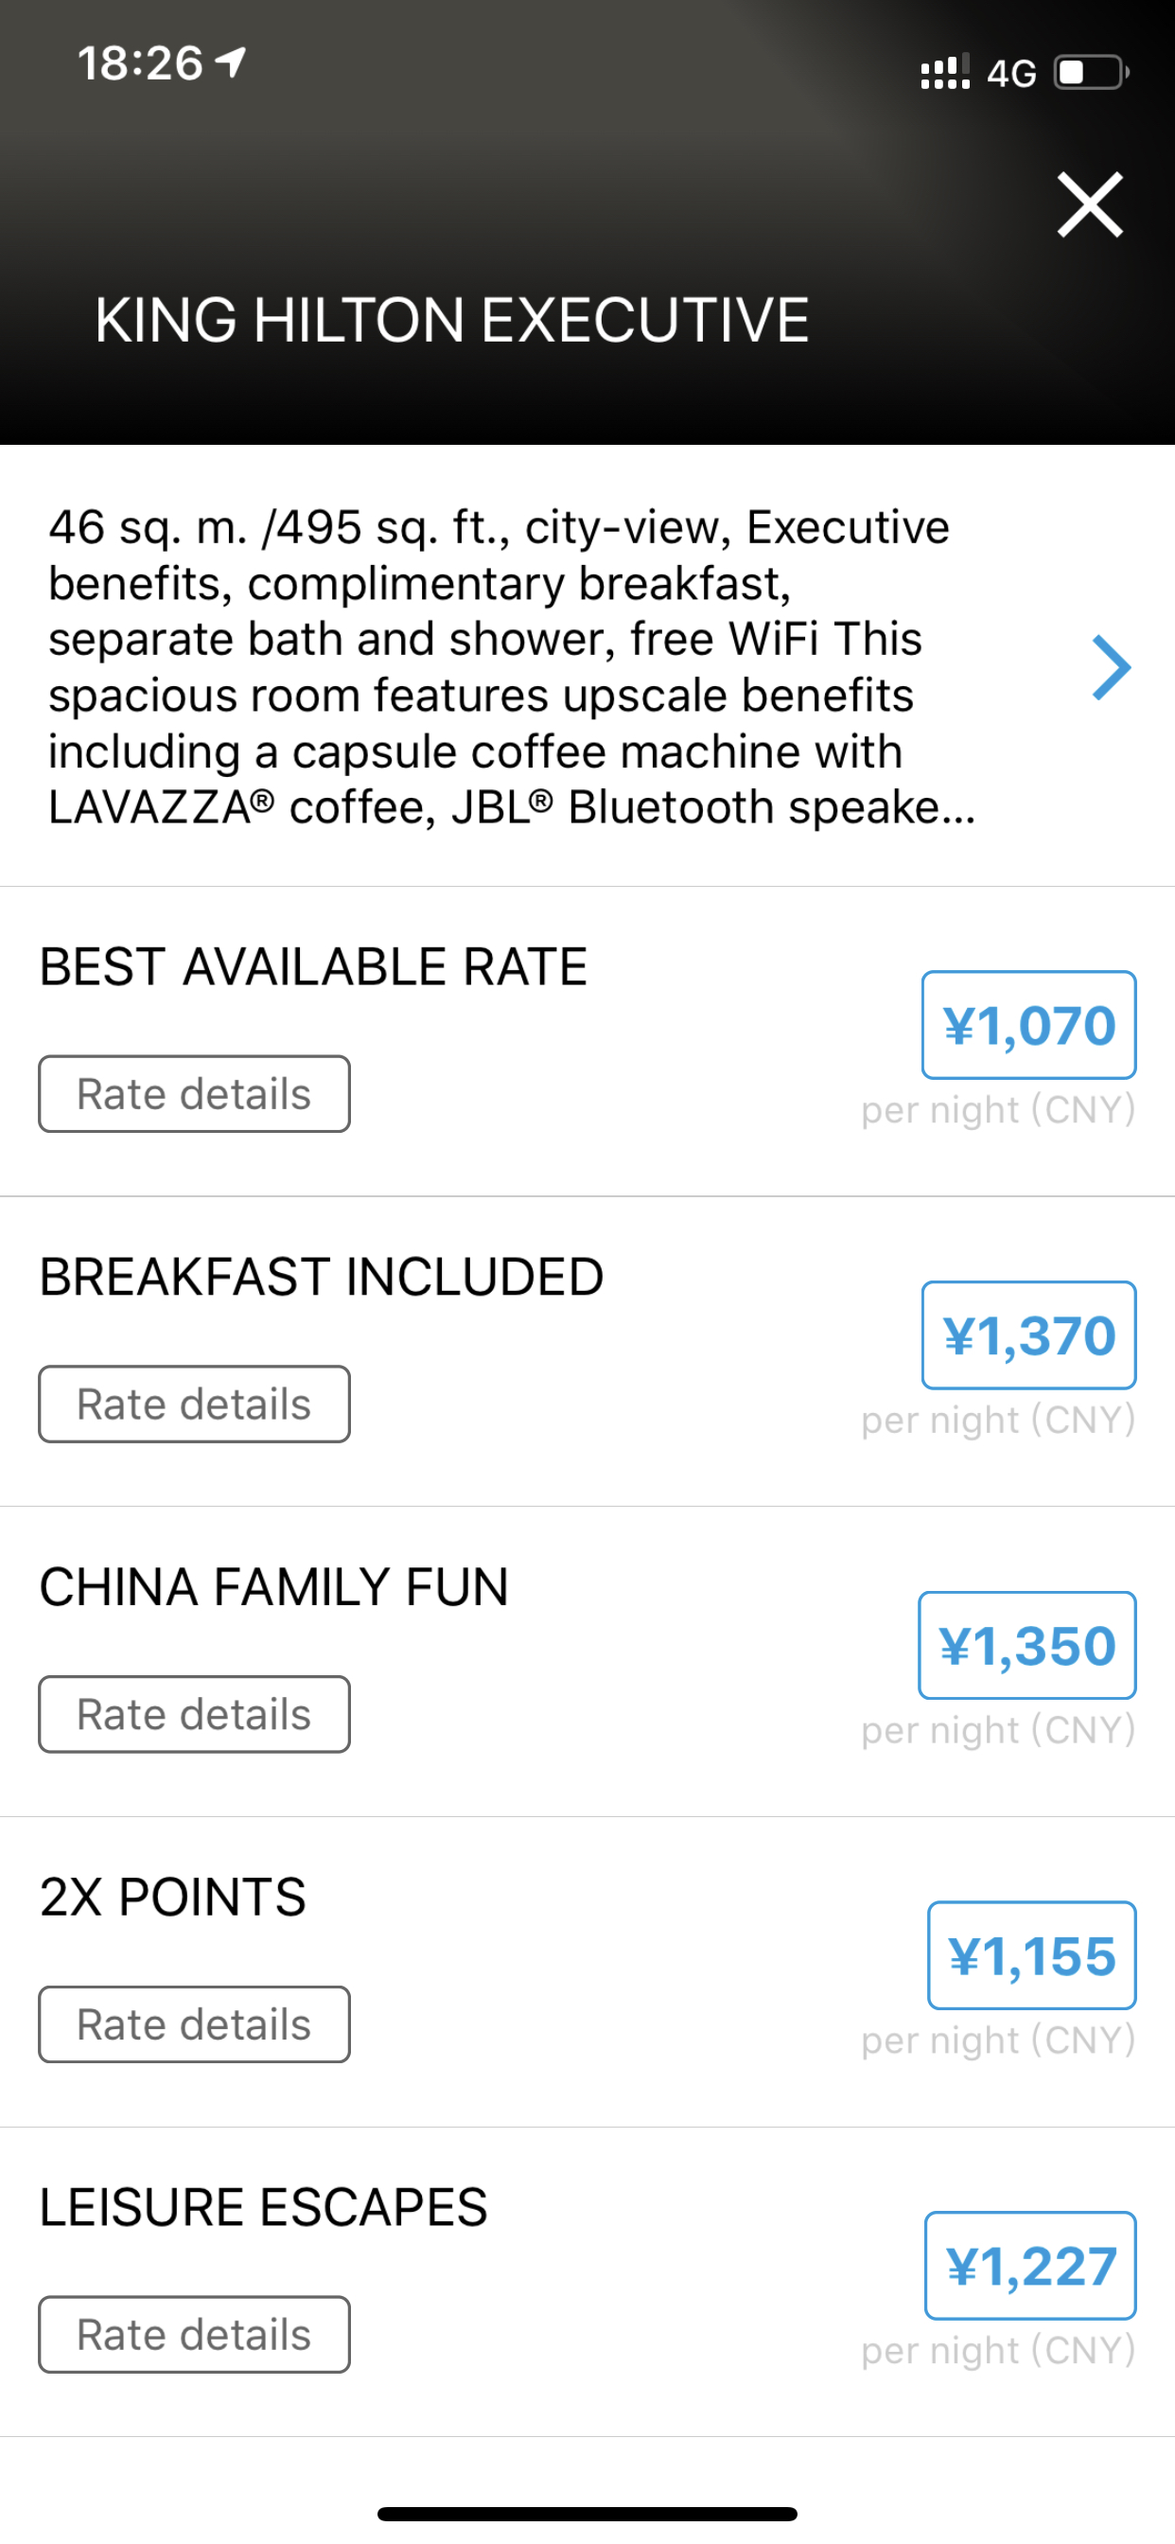Open Rate details for Leisure Escapes
Image resolution: width=1175 pixels, height=2544 pixels.
(195, 2335)
